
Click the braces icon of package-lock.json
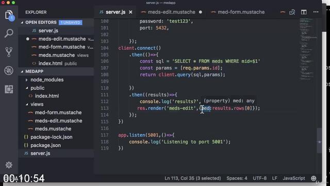(26, 137)
